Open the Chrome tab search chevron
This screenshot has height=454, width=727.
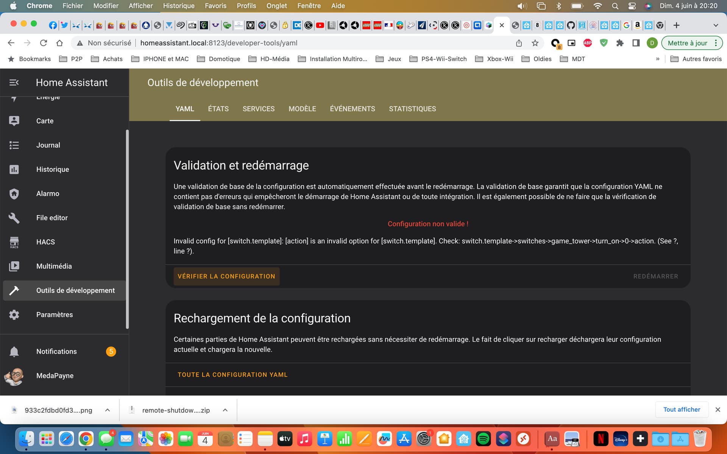tap(716, 25)
